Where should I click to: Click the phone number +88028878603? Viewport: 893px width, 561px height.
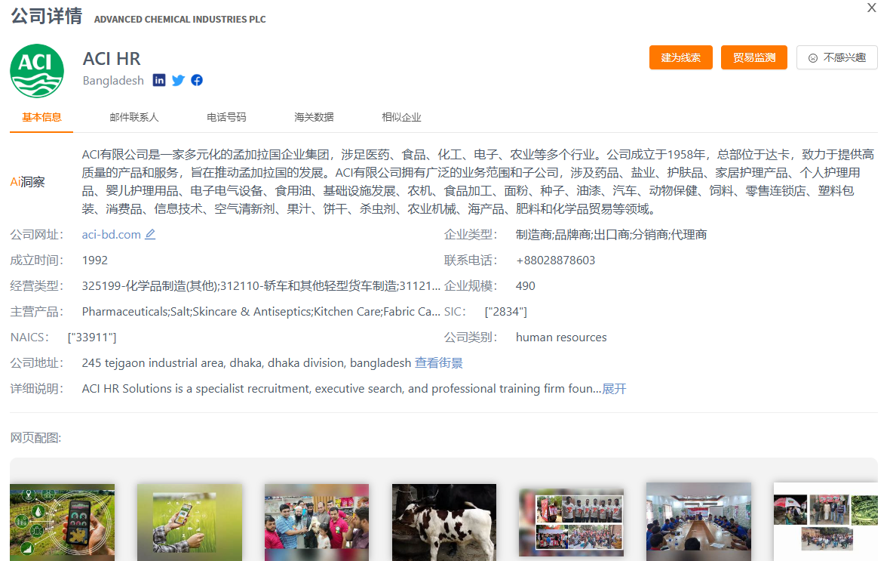(555, 260)
